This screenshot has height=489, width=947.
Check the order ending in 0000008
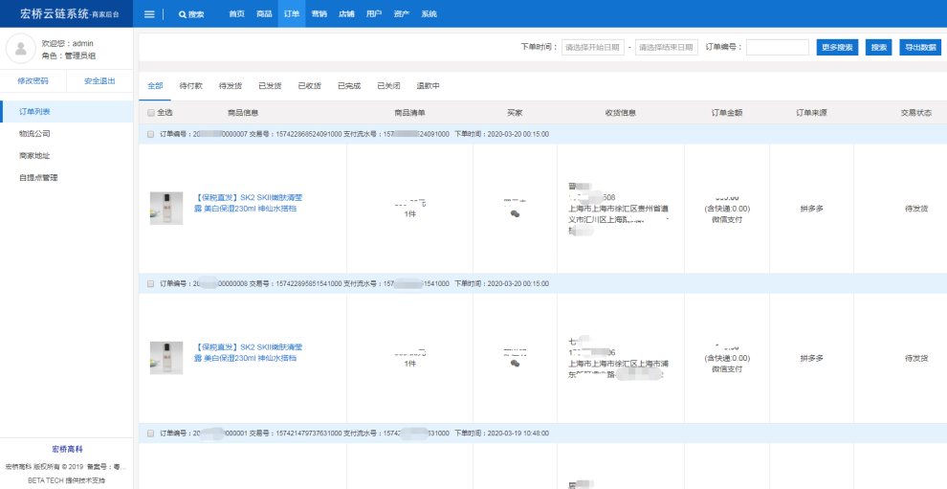point(151,284)
